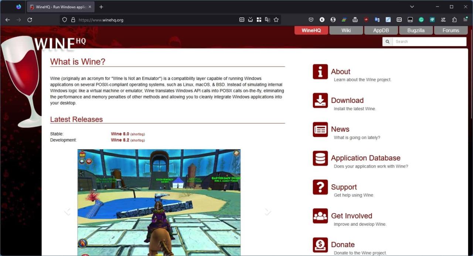Open the Pocket save icon
473x256 pixels.
311,20
